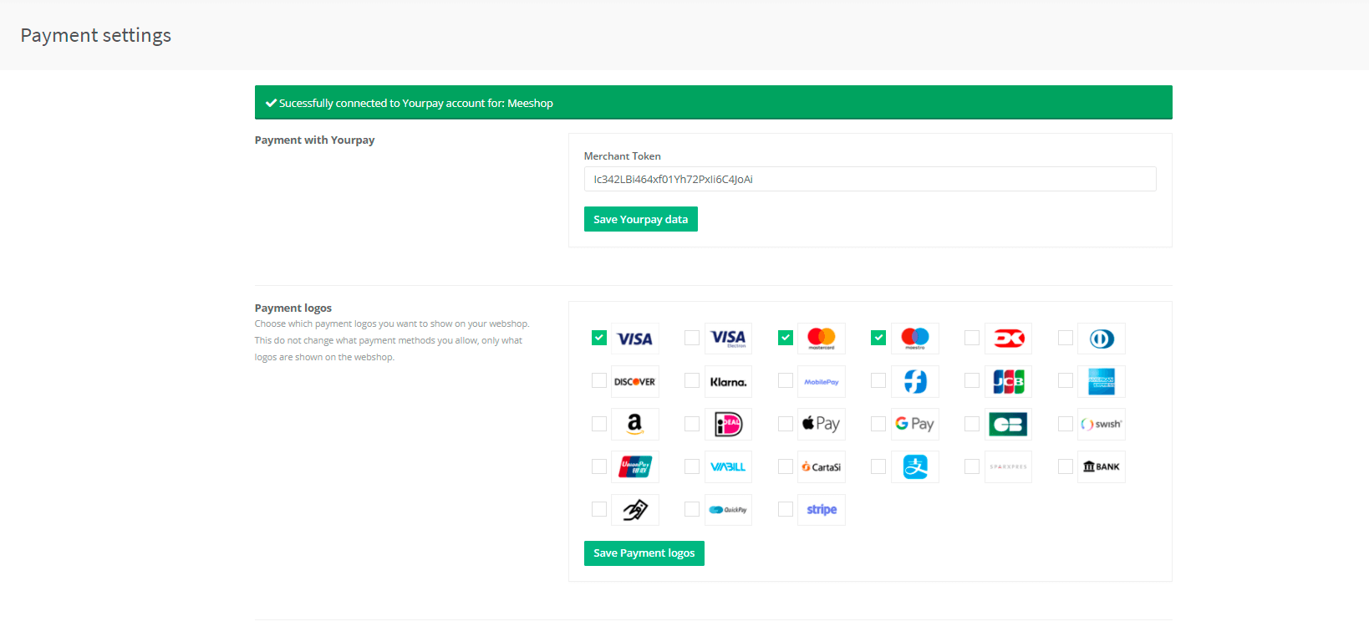Enable the Visa Electron checkbox
1369x642 pixels.
point(692,338)
